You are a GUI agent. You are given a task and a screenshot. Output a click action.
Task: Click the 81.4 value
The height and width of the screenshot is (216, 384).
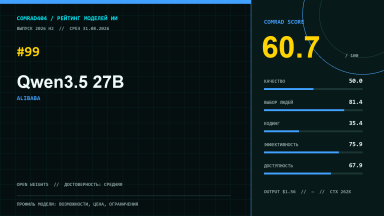tap(355, 102)
